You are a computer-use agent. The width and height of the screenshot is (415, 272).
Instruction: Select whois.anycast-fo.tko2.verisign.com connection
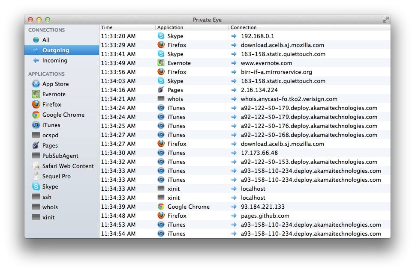pos(289,99)
